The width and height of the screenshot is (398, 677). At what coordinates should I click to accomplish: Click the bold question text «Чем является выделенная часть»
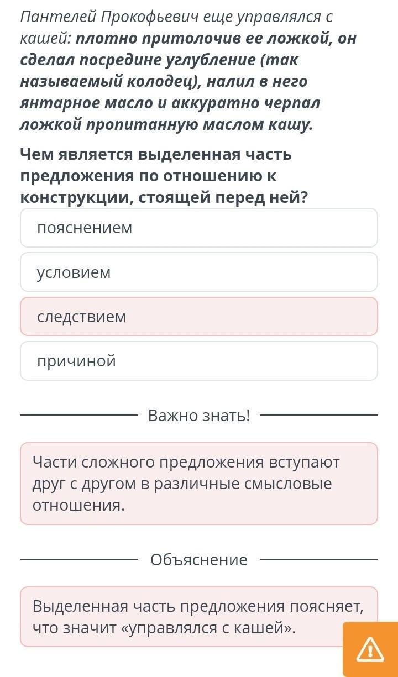pos(156,154)
